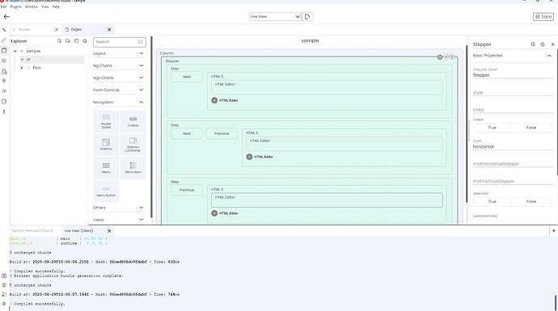The image size is (558, 311).
Task: Click Previous button in last Step
Action: 187,190
